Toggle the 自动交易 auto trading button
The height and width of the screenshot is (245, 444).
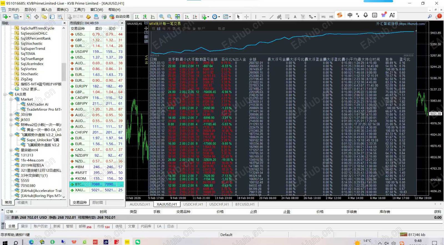click(119, 17)
